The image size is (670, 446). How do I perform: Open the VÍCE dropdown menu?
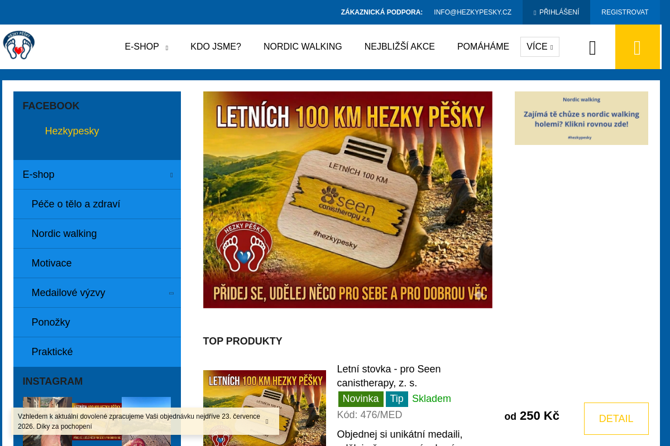click(x=539, y=47)
